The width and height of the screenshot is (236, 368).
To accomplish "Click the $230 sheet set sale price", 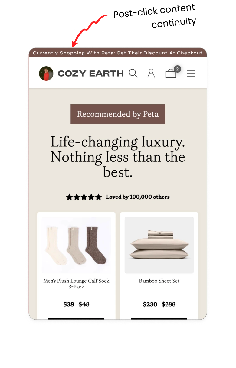I will (150, 304).
